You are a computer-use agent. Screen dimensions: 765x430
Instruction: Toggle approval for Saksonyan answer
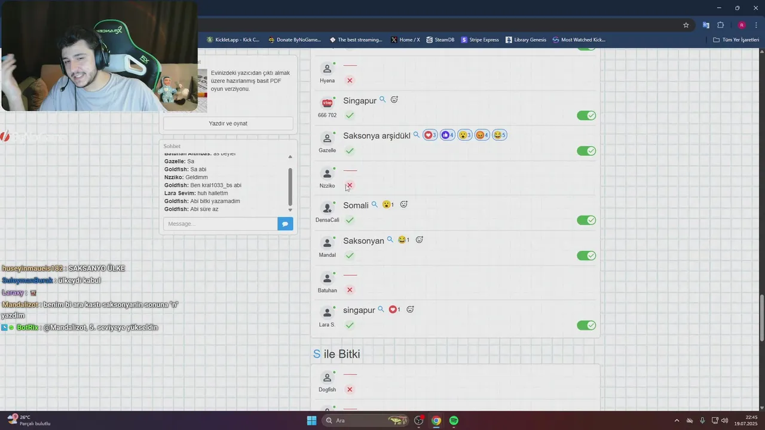(x=586, y=256)
